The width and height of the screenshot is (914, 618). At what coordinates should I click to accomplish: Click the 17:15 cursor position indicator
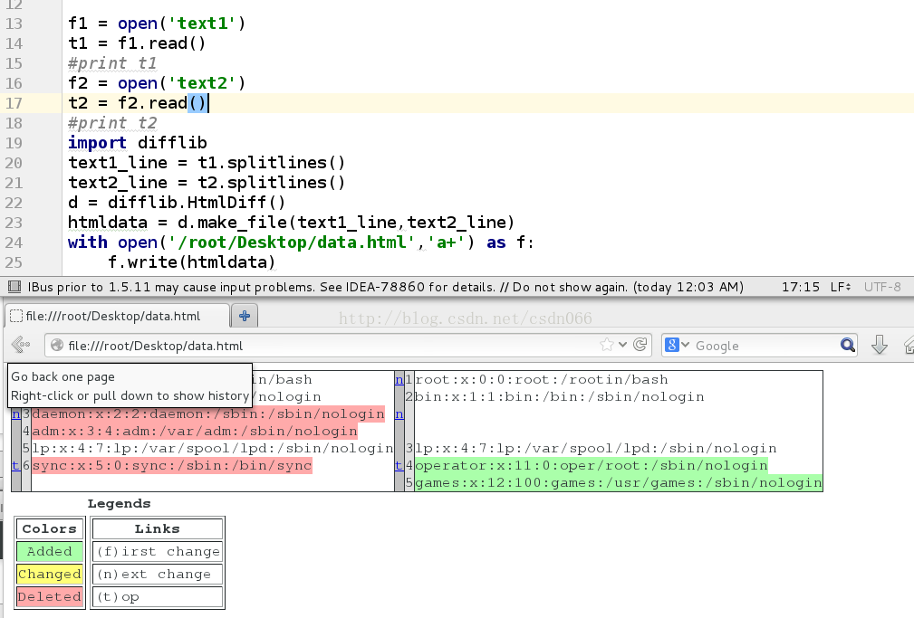click(x=801, y=287)
